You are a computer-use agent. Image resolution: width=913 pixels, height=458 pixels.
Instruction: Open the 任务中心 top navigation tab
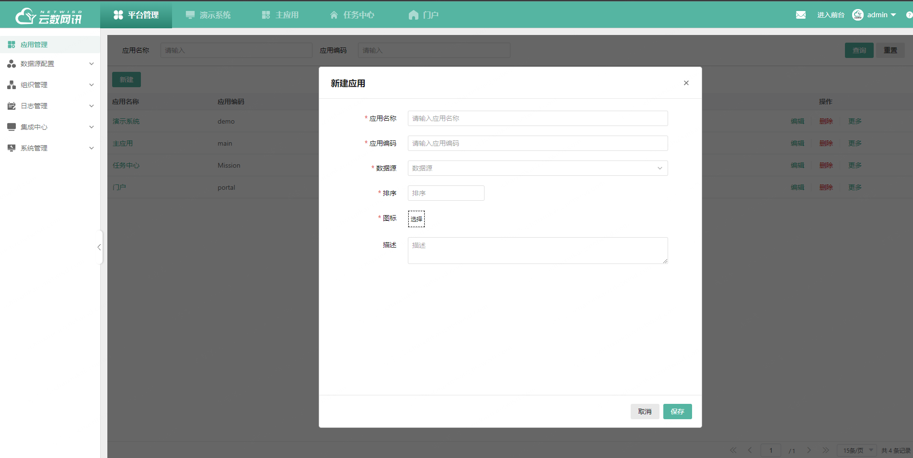pos(352,15)
